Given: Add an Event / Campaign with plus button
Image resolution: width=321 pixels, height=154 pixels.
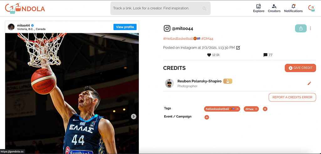Looking at the screenshot, I should [207, 117].
